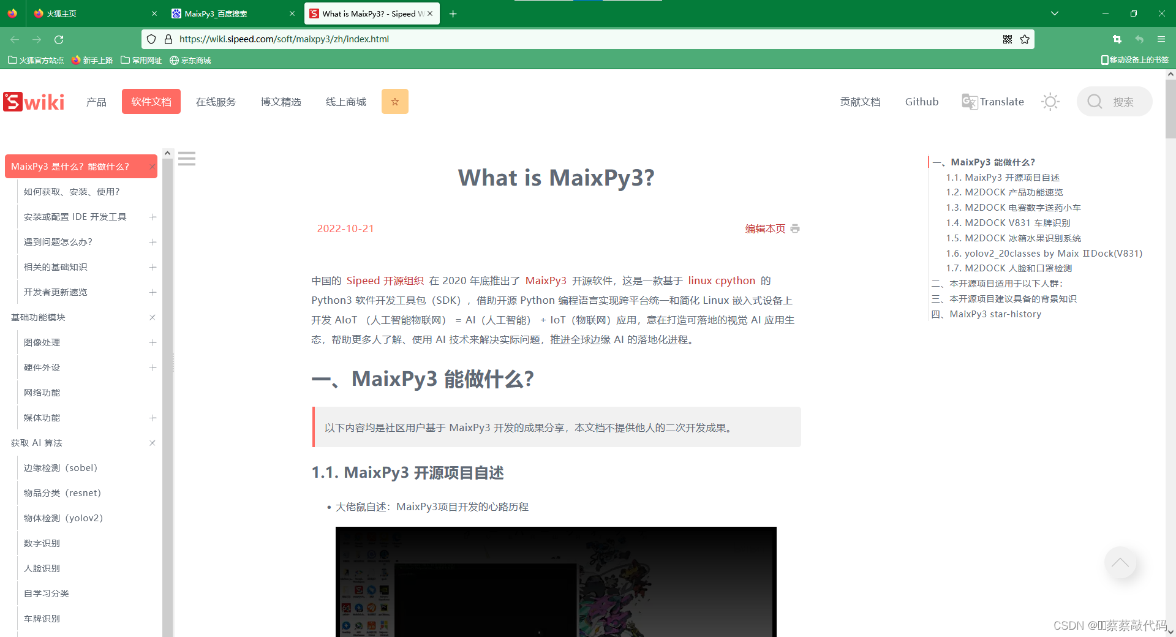This screenshot has height=637, width=1176.
Task: Expand 媒体功能 section
Action: click(x=153, y=418)
